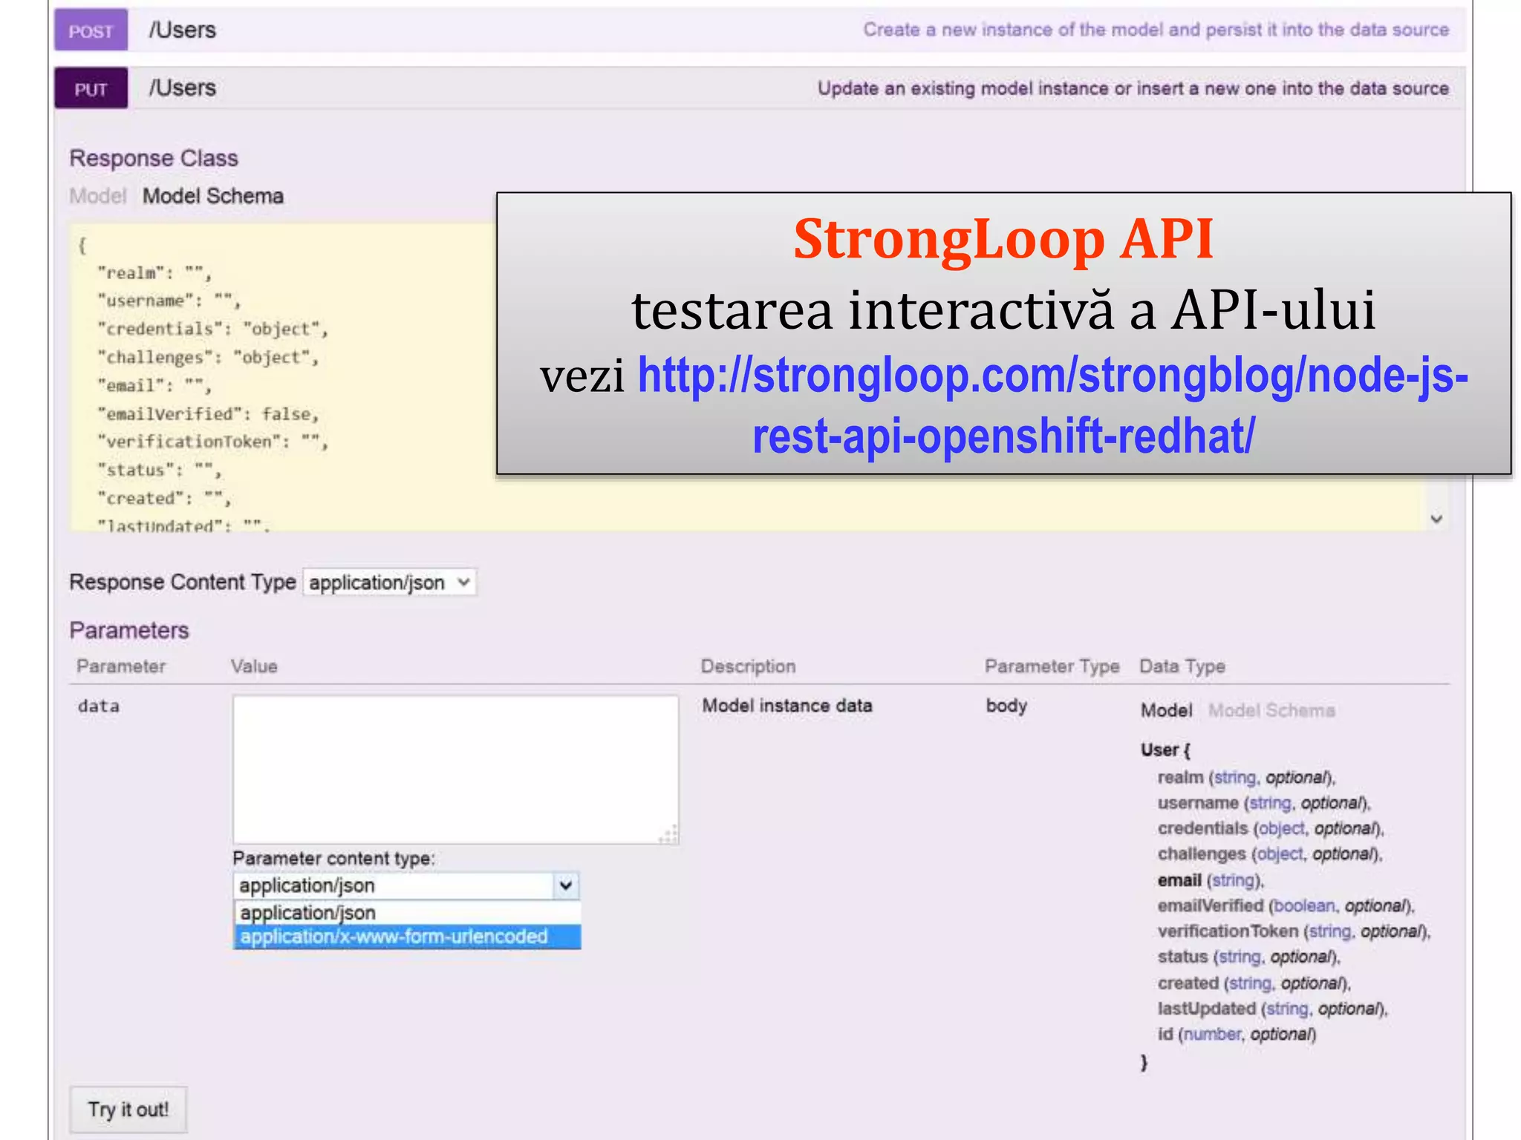Open the Response Content Type dropdown

tap(389, 583)
